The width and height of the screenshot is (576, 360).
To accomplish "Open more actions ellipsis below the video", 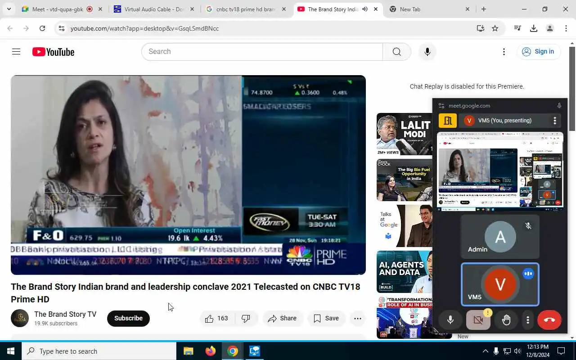I will [357, 318].
